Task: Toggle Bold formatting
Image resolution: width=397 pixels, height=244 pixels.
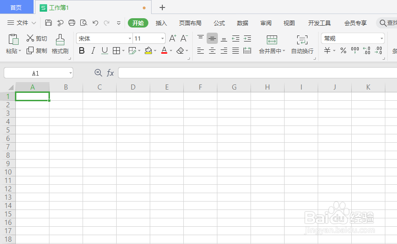Action: 82,51
